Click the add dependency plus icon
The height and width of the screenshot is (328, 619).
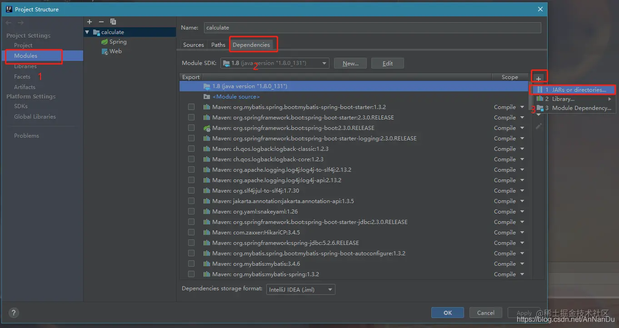[539, 79]
